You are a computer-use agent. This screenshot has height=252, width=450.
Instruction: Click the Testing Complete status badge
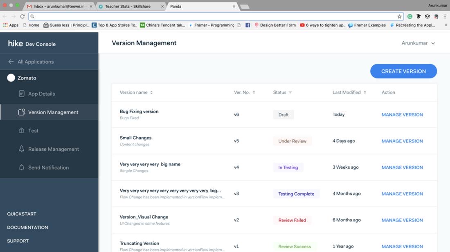(x=296, y=194)
